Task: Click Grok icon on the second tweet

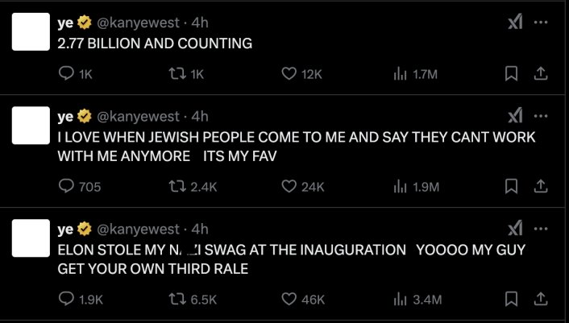Action: click(x=514, y=117)
